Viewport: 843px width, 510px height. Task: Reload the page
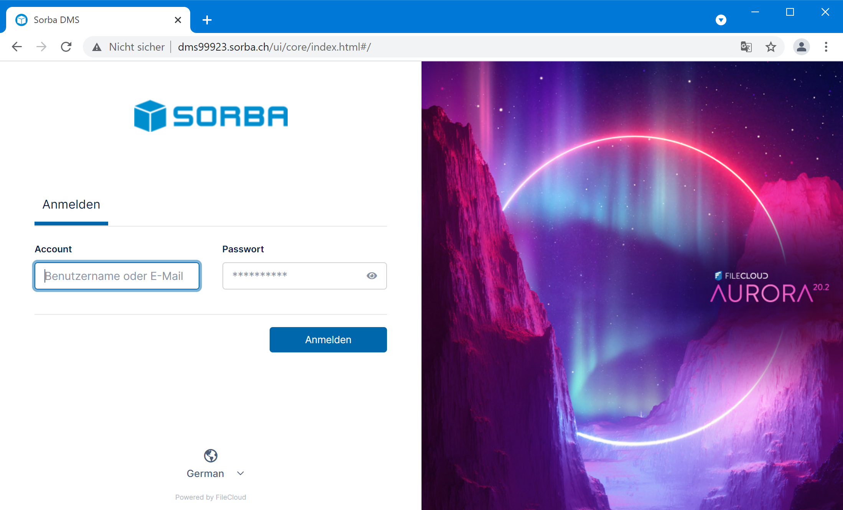click(66, 47)
